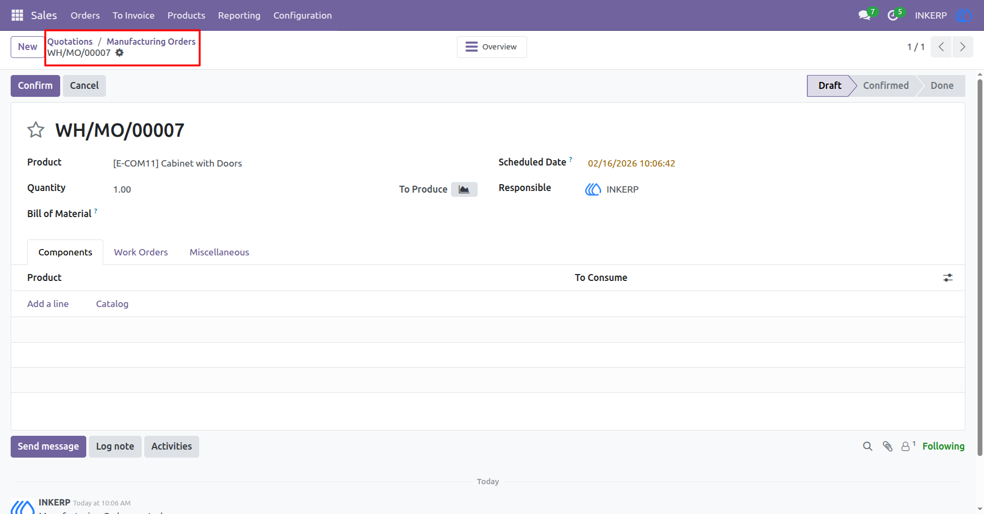Go back to Quotations breadcrumb
This screenshot has height=514, width=984.
coord(70,42)
